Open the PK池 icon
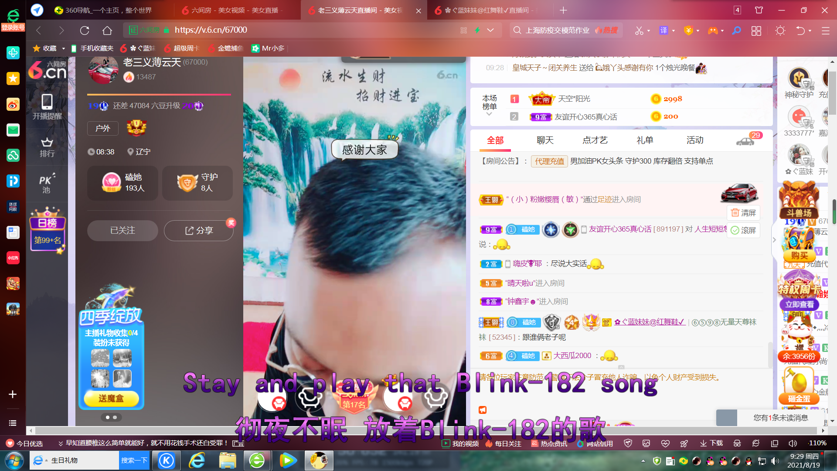This screenshot has height=471, width=837. pyautogui.click(x=47, y=184)
